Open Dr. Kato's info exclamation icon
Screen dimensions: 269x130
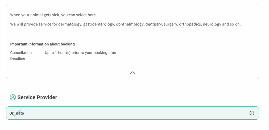[x=252, y=113]
